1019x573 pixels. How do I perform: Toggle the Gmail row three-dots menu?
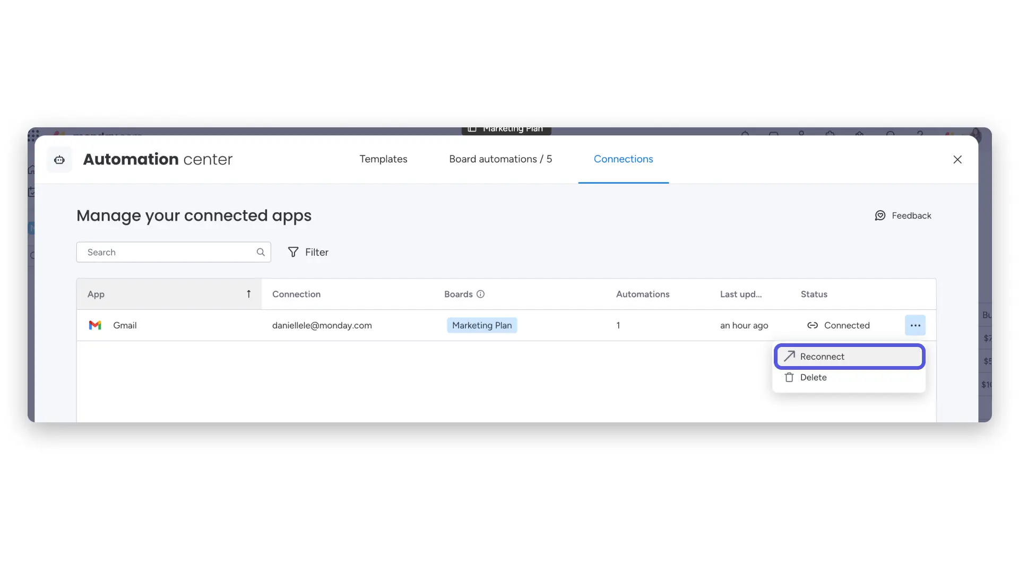[x=915, y=325]
